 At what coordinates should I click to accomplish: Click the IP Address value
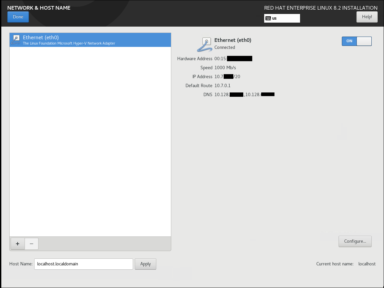tap(227, 77)
